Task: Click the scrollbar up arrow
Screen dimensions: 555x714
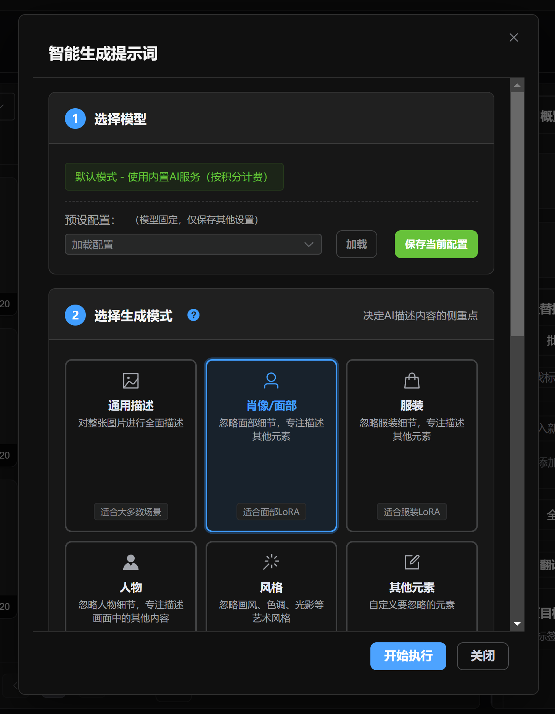Action: point(517,85)
